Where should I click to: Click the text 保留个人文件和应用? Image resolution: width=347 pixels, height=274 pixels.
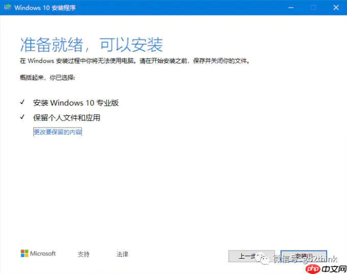point(66,117)
